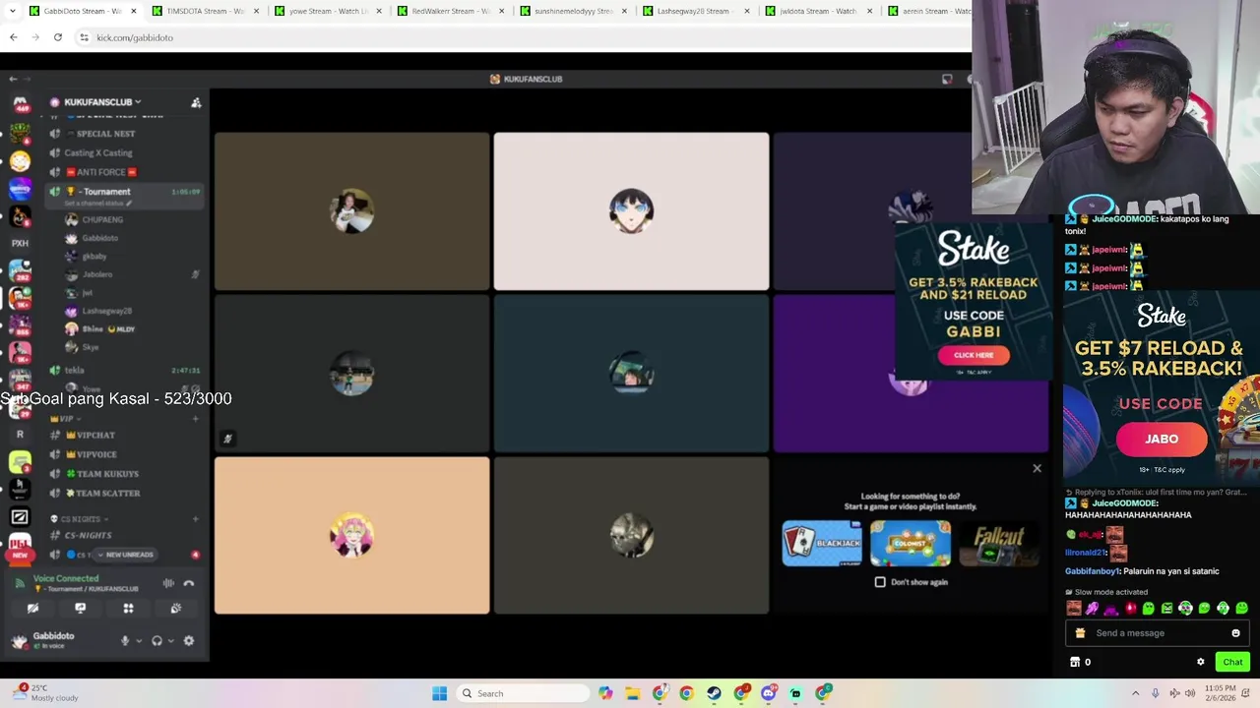Close the activity suggestion panel
Viewport: 1260px width, 708px height.
tap(1037, 468)
